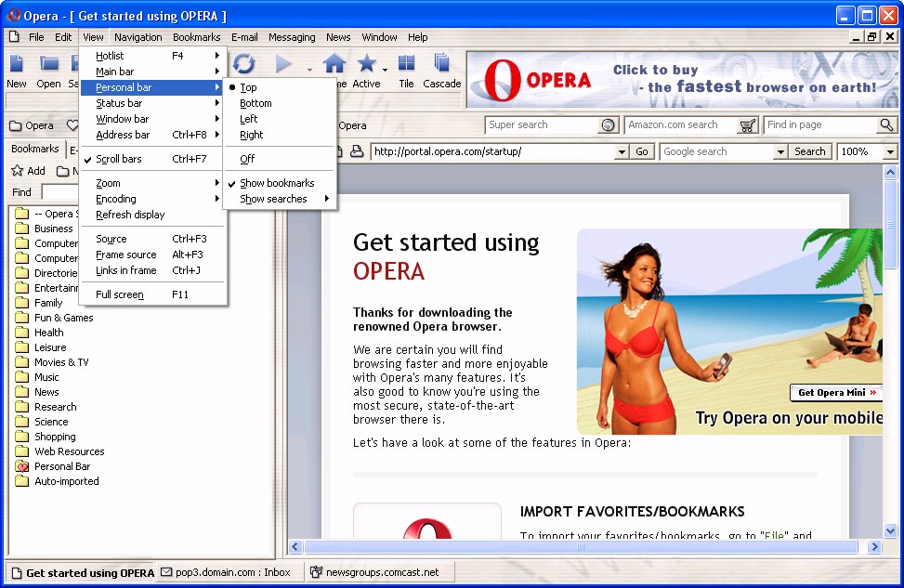
Task: Open the File menu
Action: 36,37
